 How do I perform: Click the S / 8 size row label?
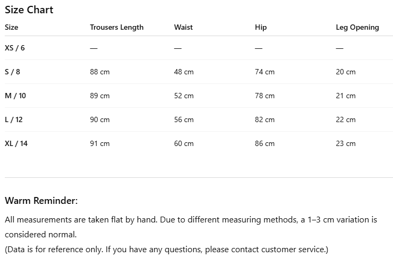click(x=12, y=72)
